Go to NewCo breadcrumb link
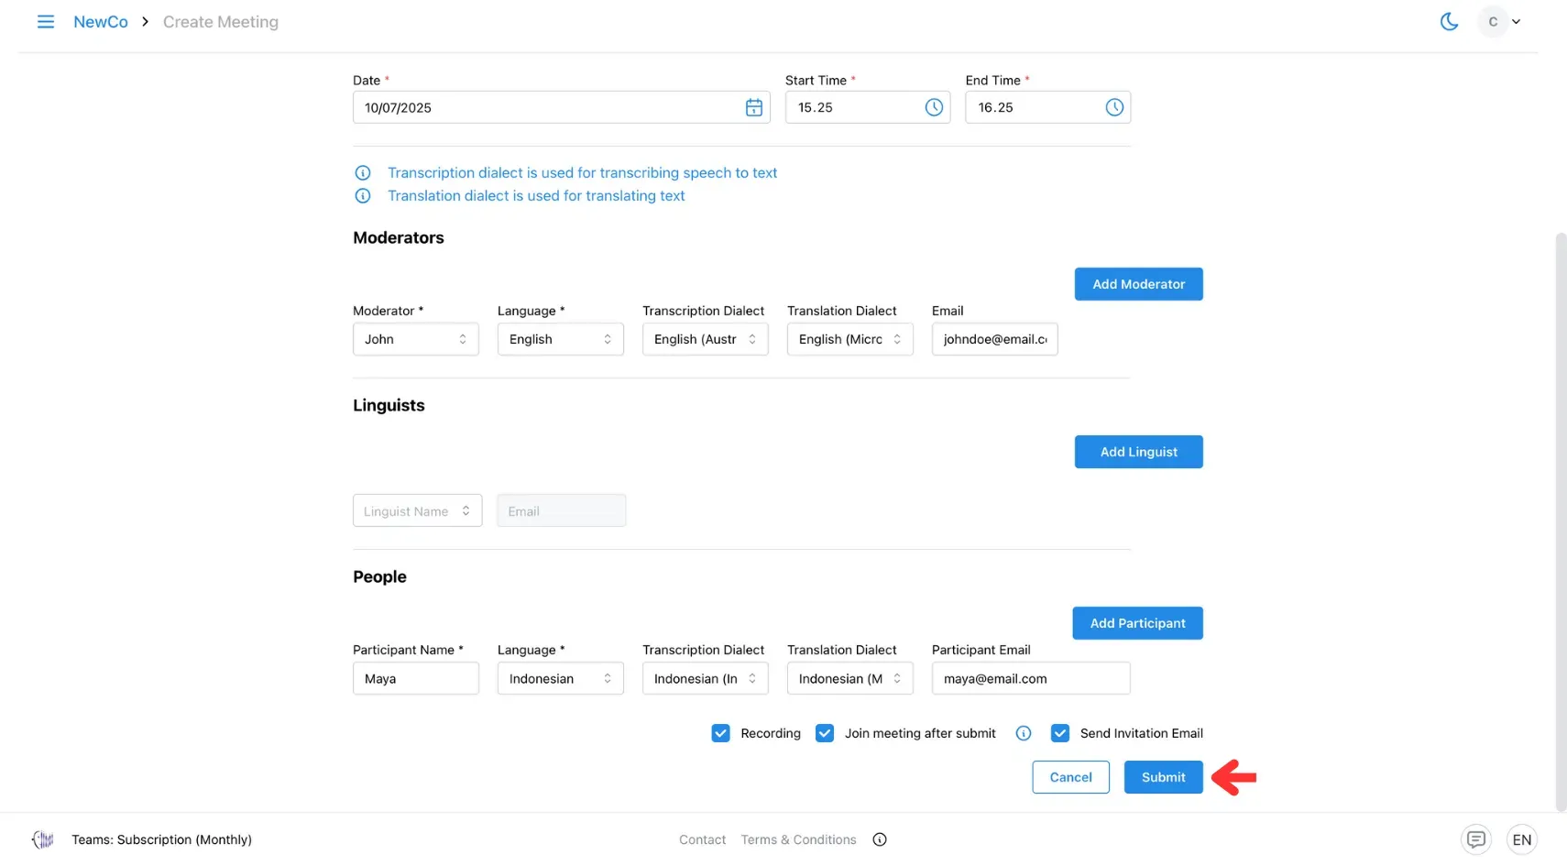Screen dimensions: 1567x866 coord(101,22)
